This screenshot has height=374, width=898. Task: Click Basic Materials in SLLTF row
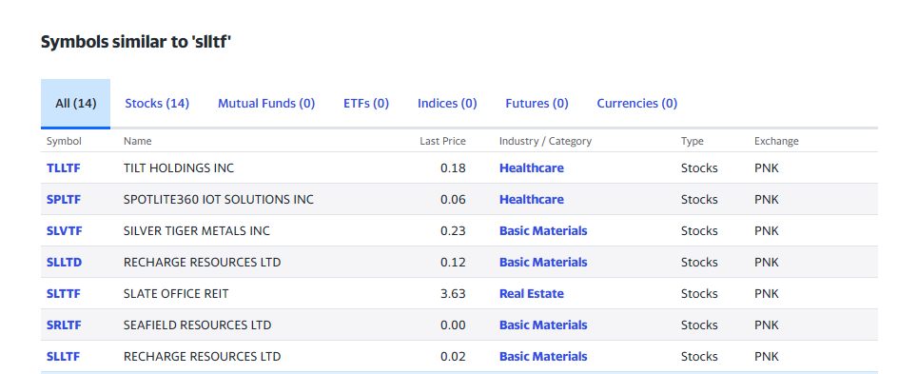point(543,357)
